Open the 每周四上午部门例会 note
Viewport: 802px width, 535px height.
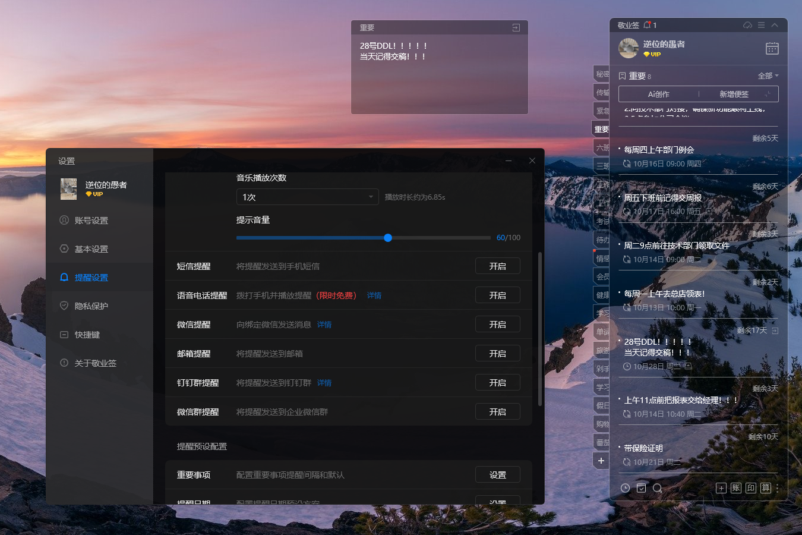point(659,150)
